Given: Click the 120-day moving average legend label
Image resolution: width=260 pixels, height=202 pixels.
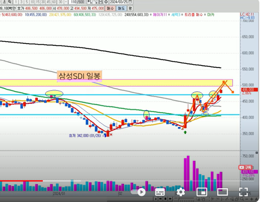Looking at the screenshot, I should click(x=110, y=15).
